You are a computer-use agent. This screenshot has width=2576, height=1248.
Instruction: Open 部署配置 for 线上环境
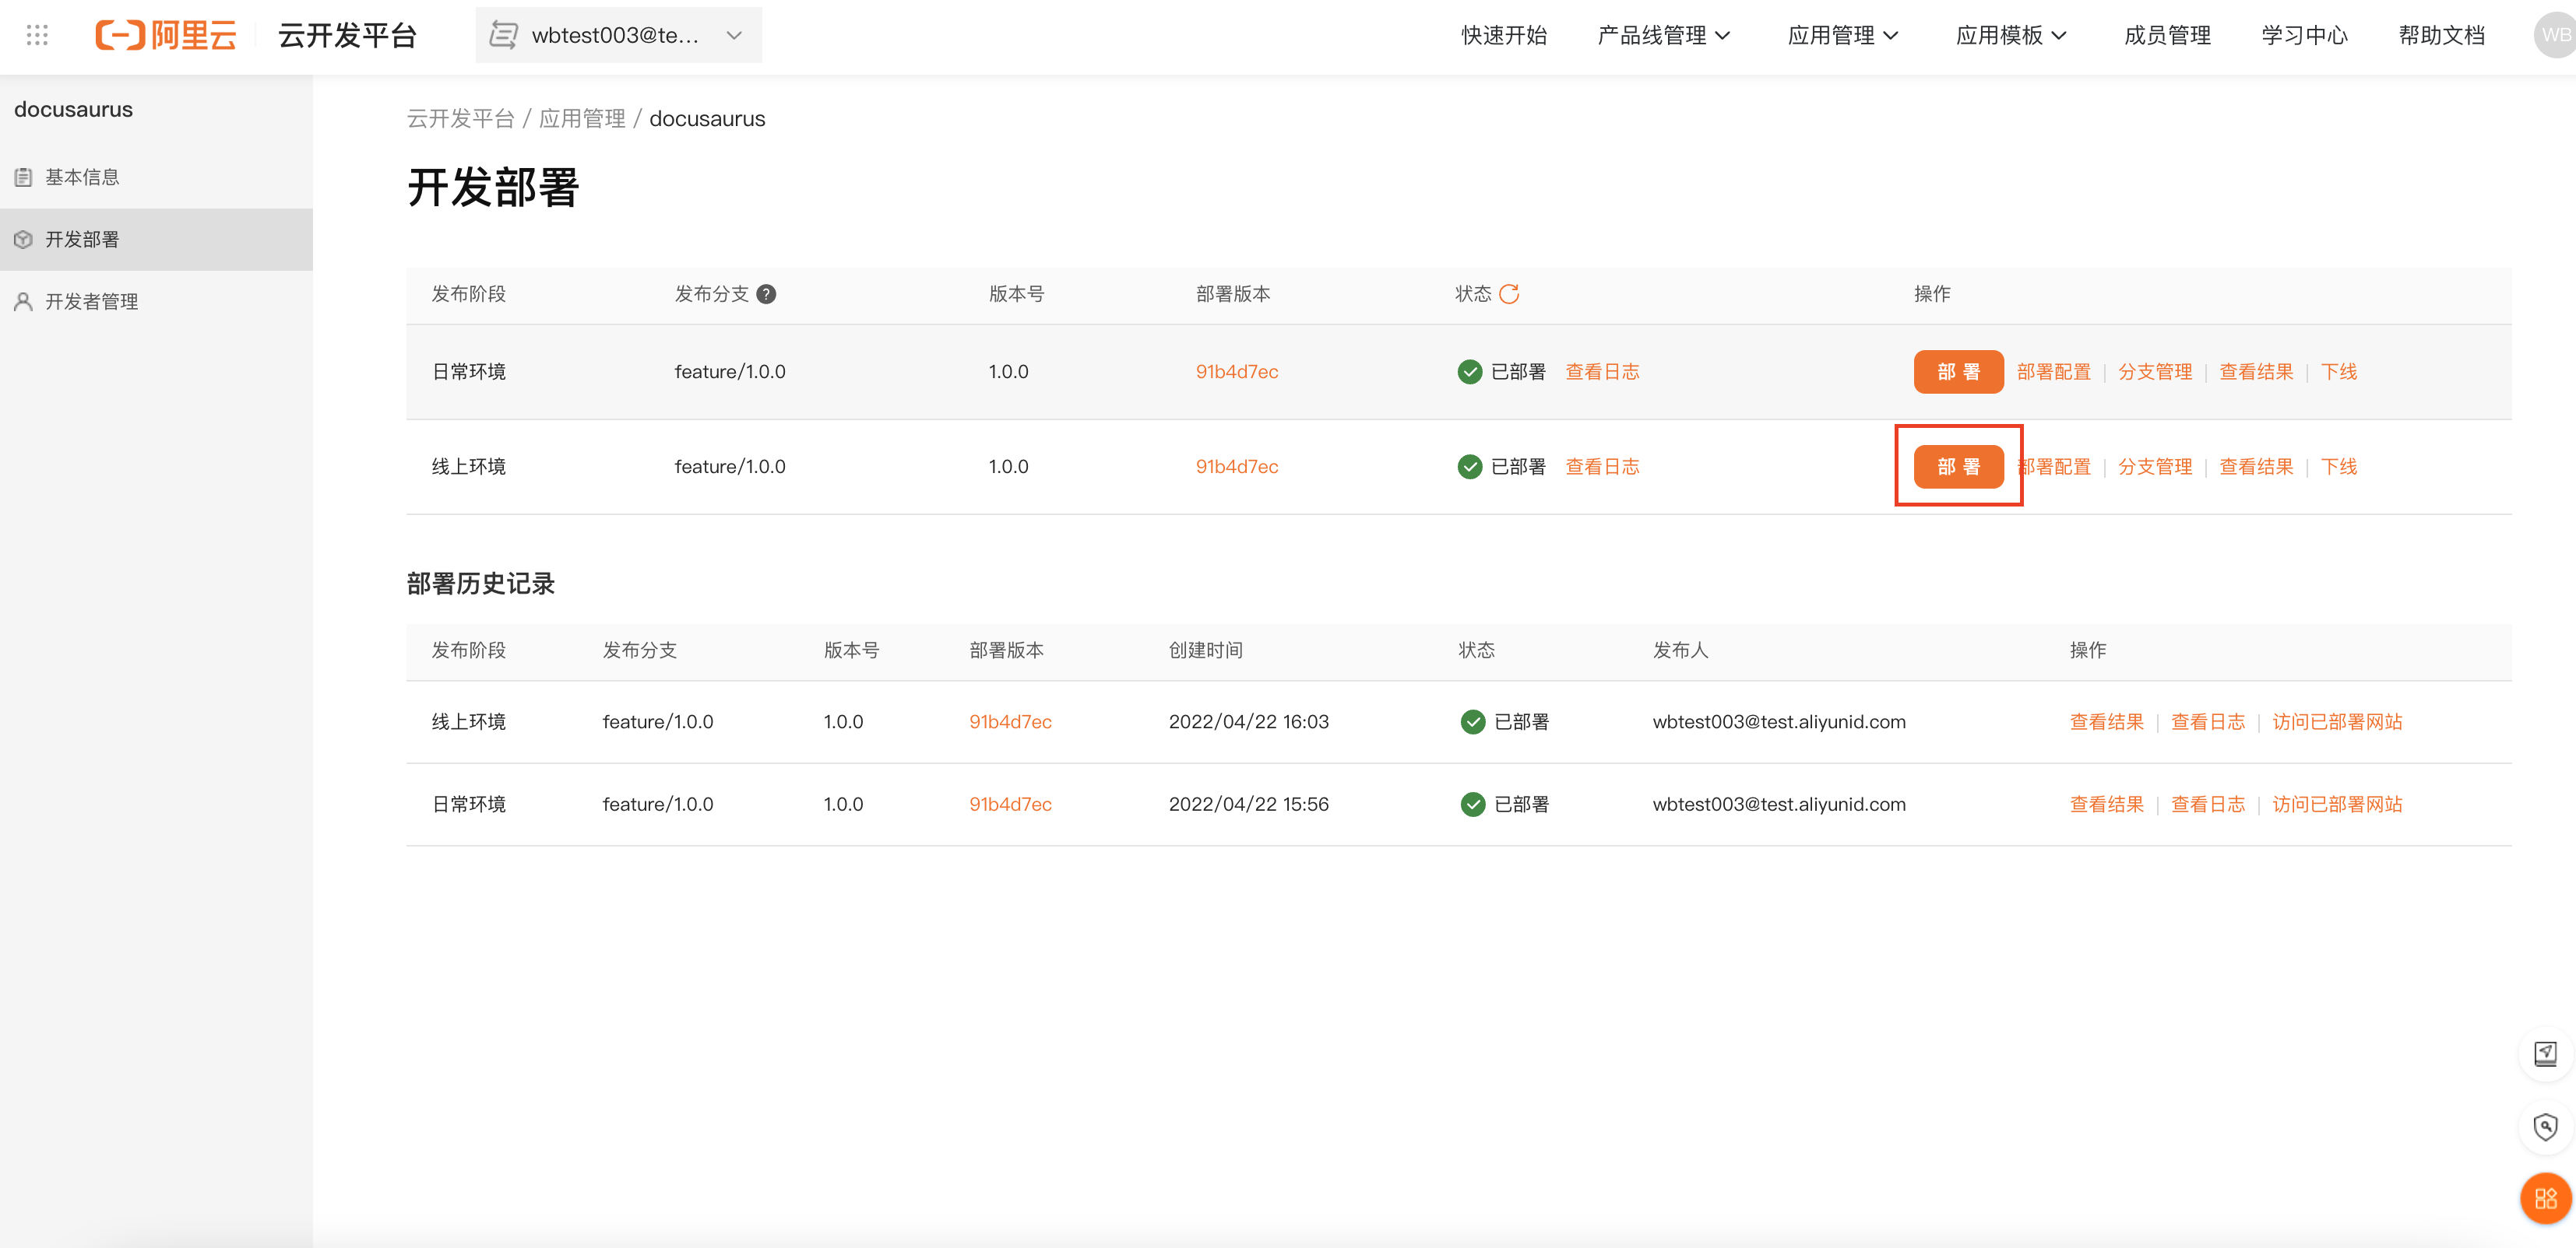click(x=2053, y=467)
